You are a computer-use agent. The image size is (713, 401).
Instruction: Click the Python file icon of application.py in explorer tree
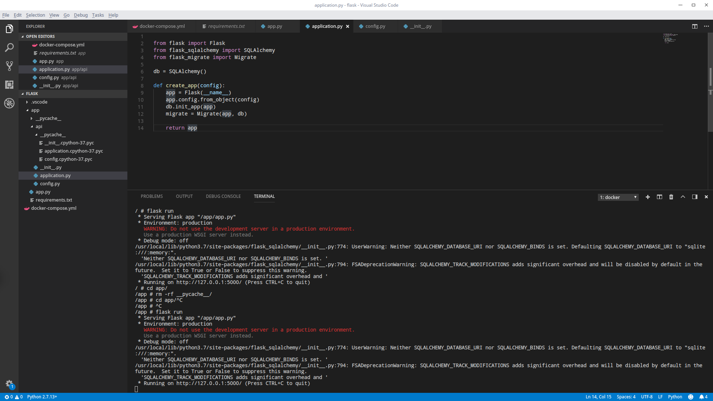(36, 176)
